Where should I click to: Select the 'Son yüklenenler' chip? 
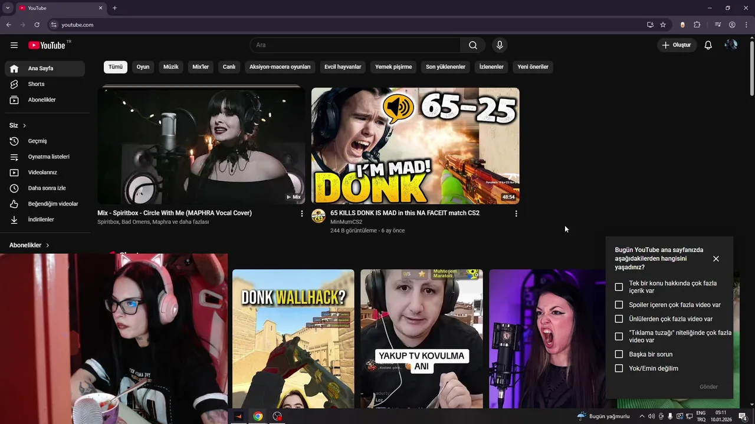(x=445, y=67)
